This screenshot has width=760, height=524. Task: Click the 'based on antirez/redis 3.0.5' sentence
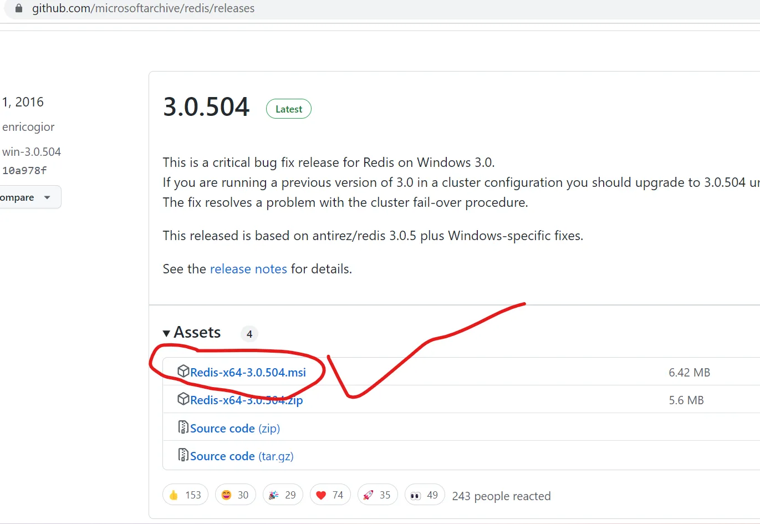coord(373,236)
